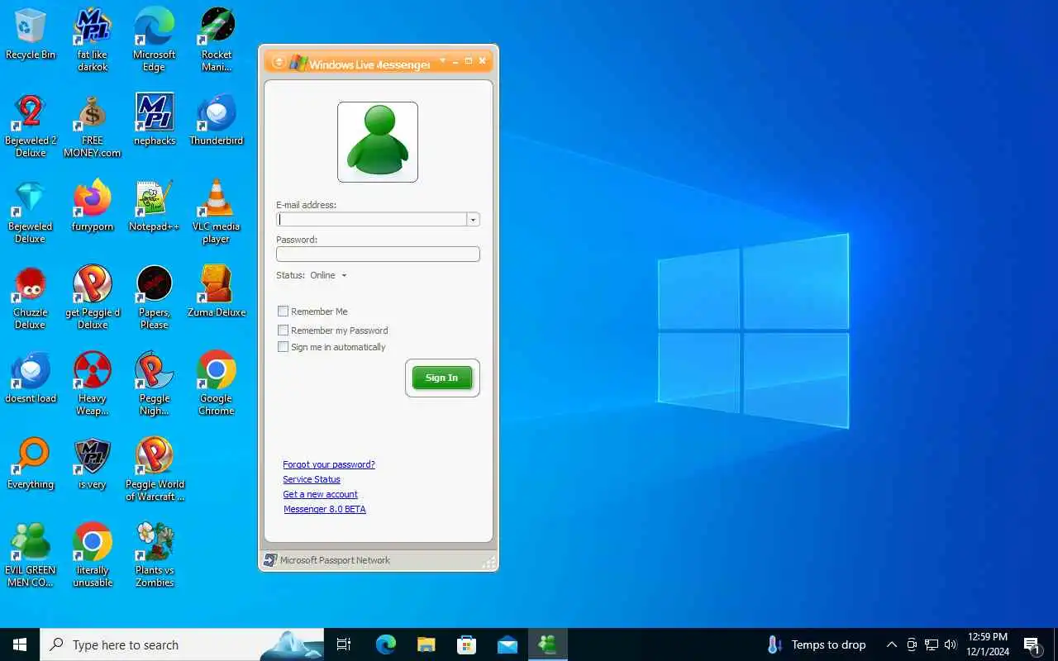This screenshot has height=661, width=1058.
Task: Open the nephacks desktop shortcut
Action: pyautogui.click(x=155, y=120)
